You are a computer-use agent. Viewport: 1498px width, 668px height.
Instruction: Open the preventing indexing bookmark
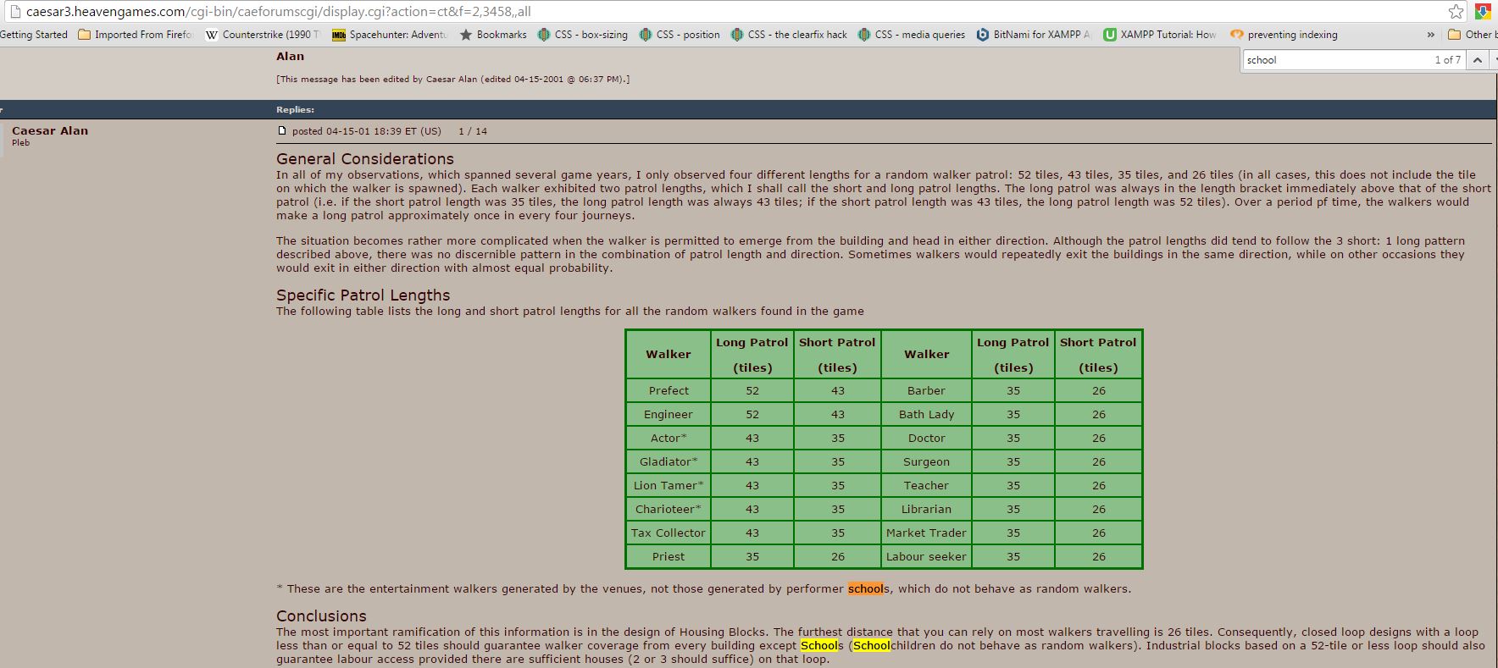coord(1284,35)
